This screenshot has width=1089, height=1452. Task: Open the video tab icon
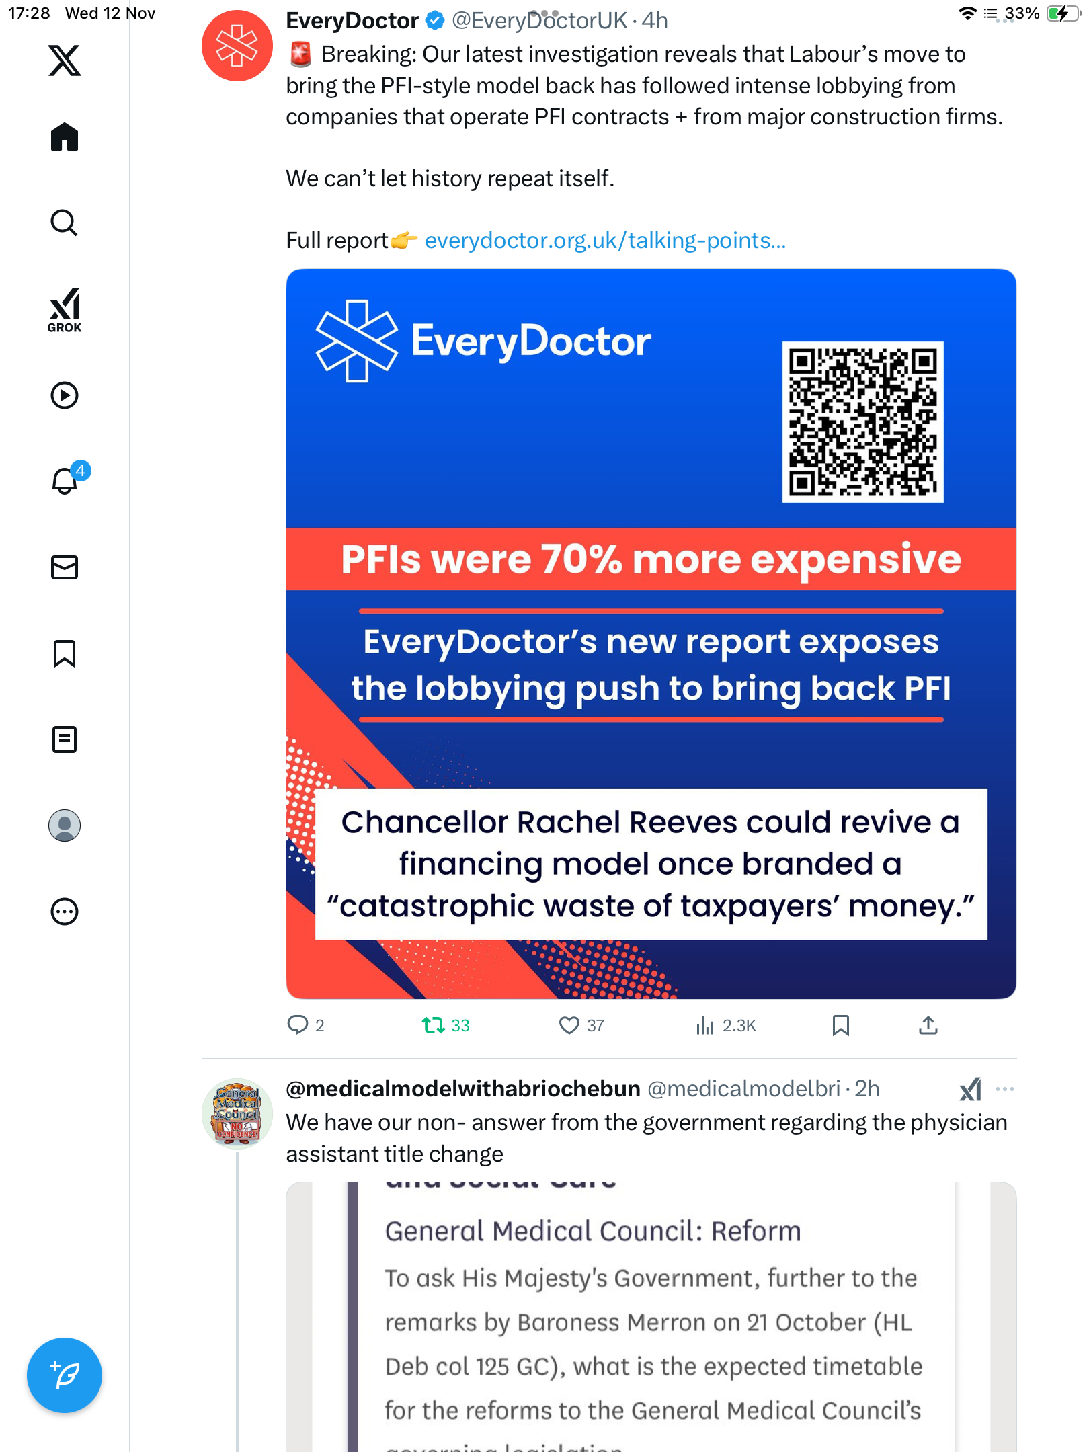(x=65, y=395)
